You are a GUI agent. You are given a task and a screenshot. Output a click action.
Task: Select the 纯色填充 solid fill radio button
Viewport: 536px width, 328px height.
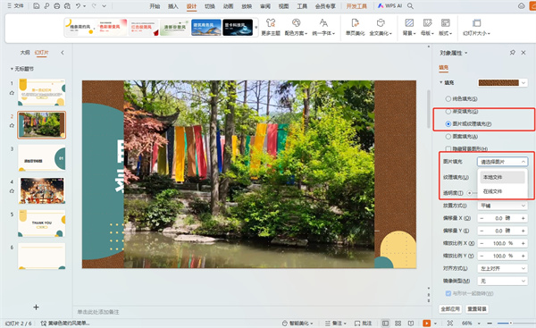448,99
